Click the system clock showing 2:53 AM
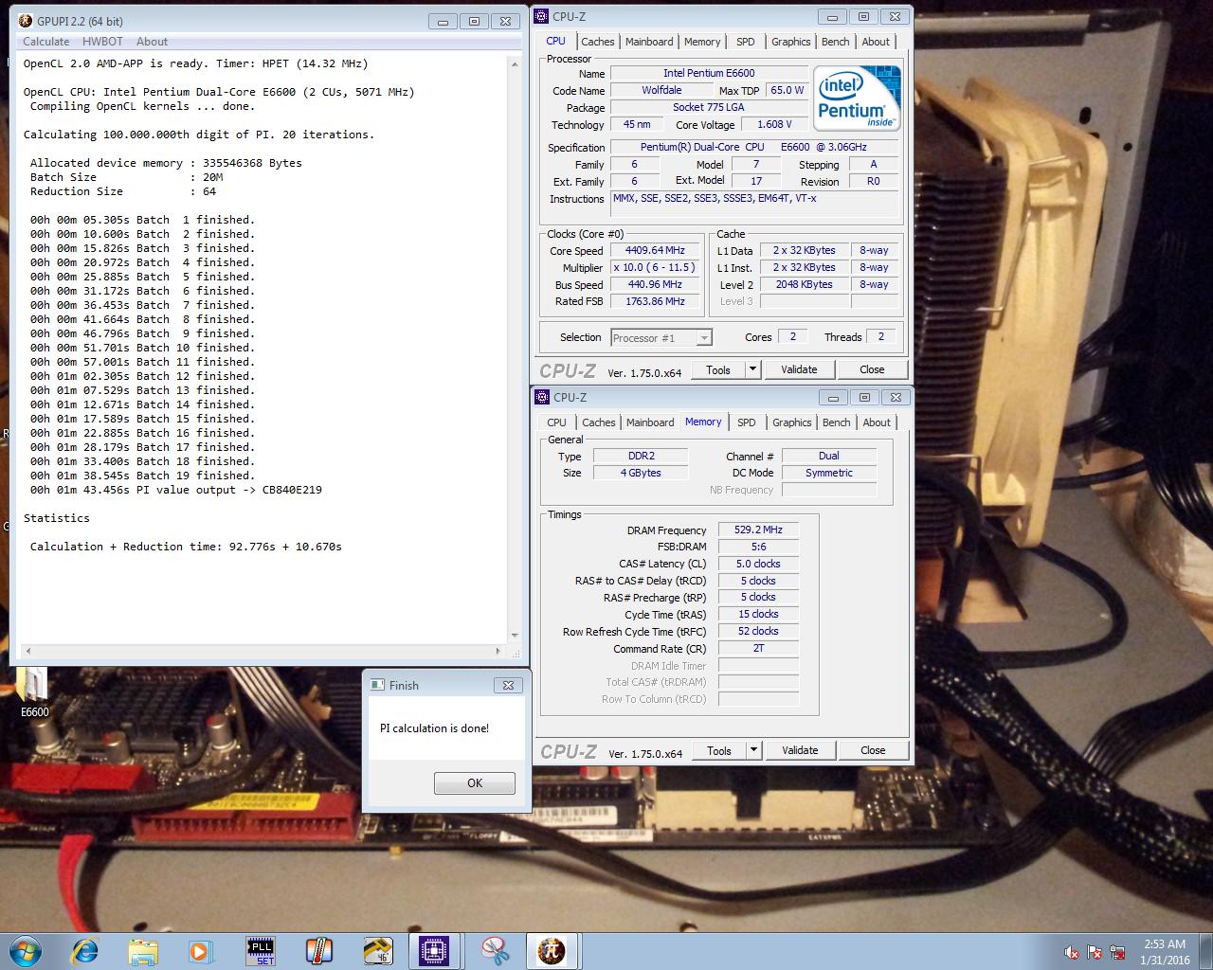This screenshot has height=970, width=1213. click(1165, 951)
